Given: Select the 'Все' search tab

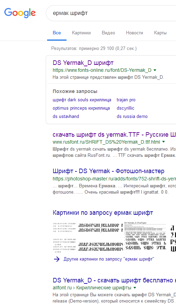Looking at the screenshot, I should 57,33.
